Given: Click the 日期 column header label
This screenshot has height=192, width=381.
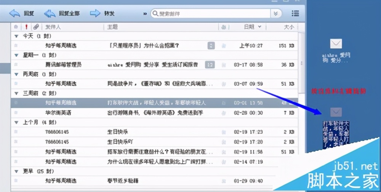Looking at the screenshot, I should tap(249, 27).
